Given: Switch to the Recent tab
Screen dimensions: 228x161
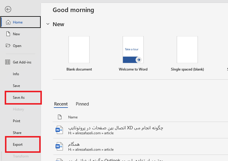Looking at the screenshot, I should click(61, 104).
